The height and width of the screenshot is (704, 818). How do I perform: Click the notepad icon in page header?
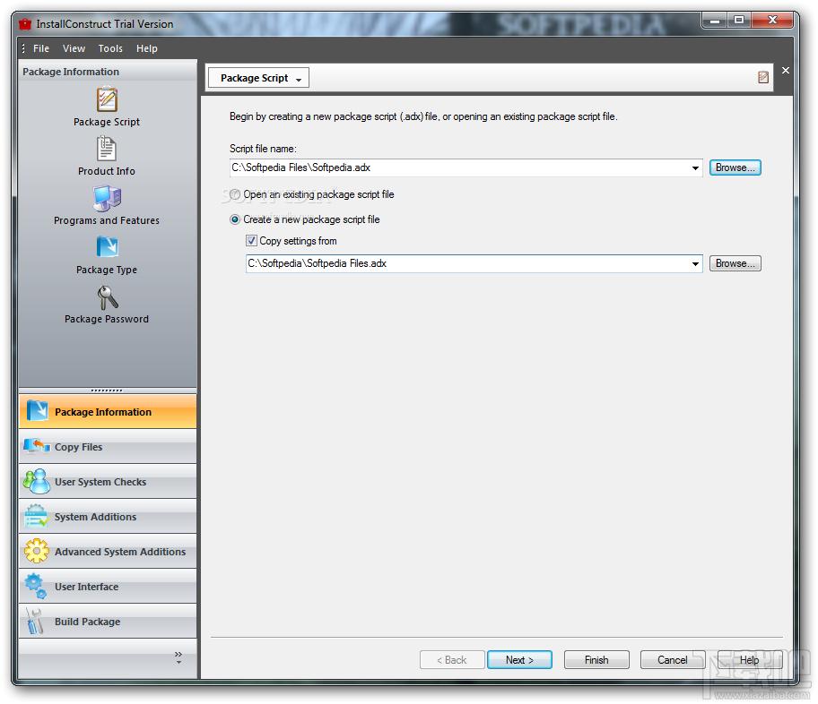pos(762,78)
